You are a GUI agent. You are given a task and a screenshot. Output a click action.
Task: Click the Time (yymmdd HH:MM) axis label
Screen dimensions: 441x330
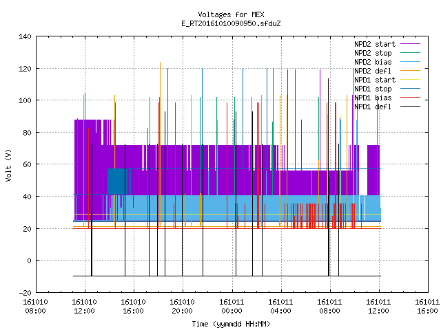[231, 324]
